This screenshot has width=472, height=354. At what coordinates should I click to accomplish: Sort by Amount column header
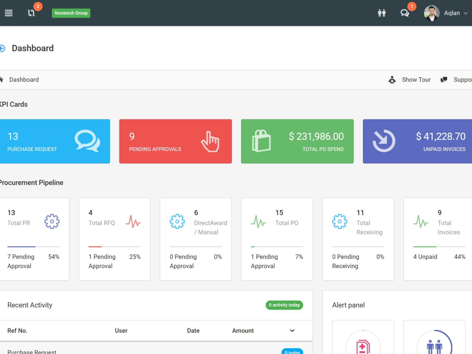point(243,330)
